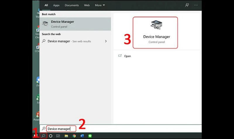Switch to the Documents tab
Viewport: 234px width, 139px height.
point(72,5)
